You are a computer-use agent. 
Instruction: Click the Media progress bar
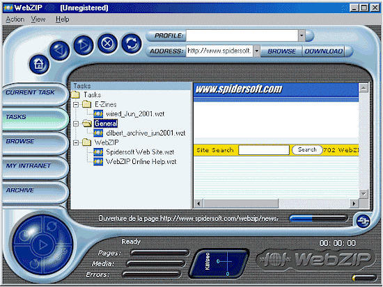point(155,263)
